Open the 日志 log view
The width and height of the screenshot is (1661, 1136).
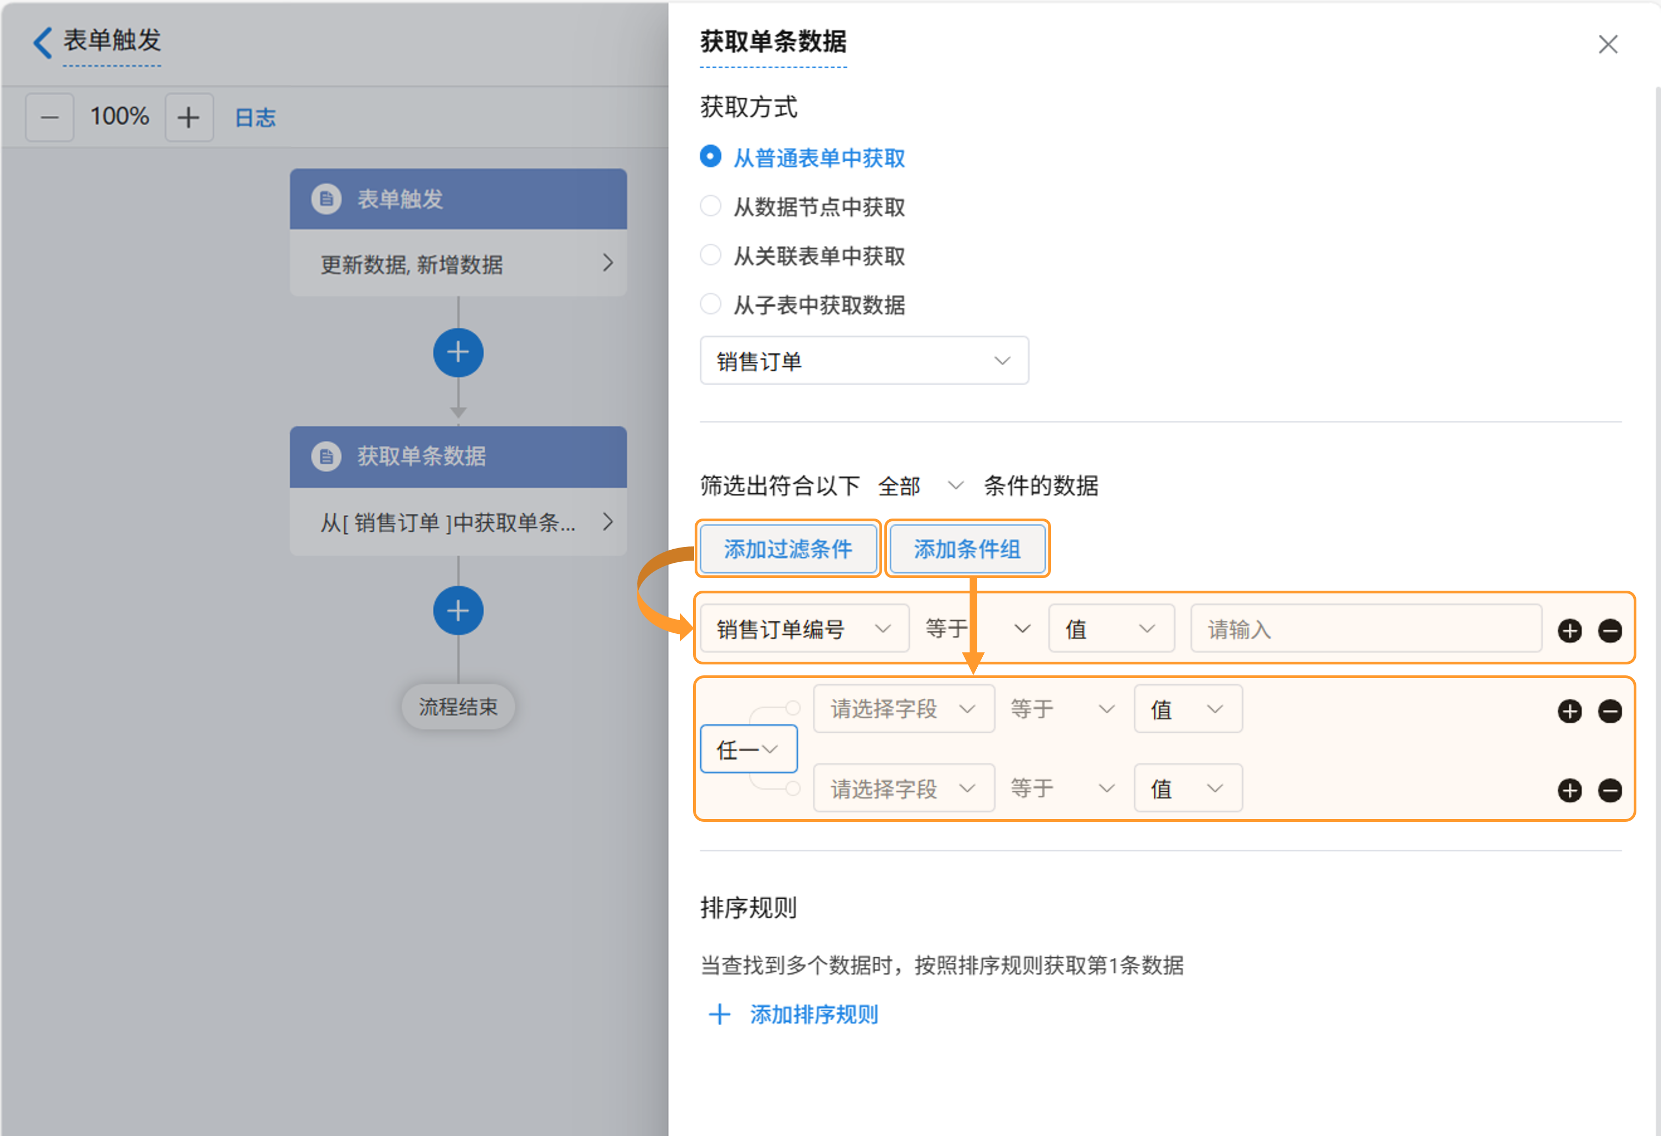click(255, 117)
